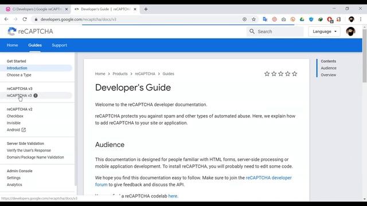Image resolution: width=367 pixels, height=206 pixels.
Task: Rate the page four stars
Action: (x=288, y=74)
